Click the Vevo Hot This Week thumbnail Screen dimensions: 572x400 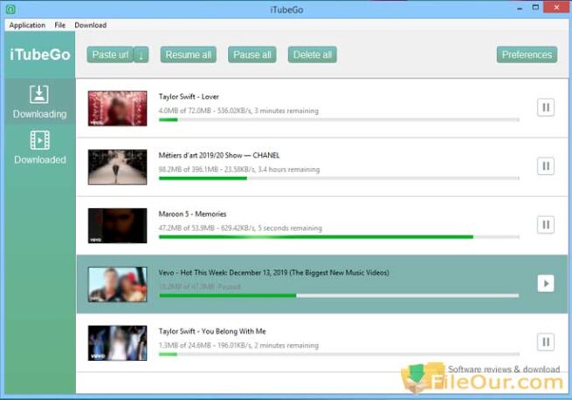[x=118, y=284]
